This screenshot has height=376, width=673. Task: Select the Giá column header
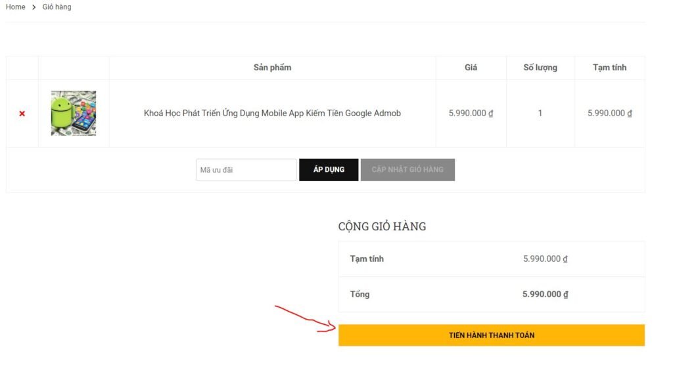click(471, 68)
